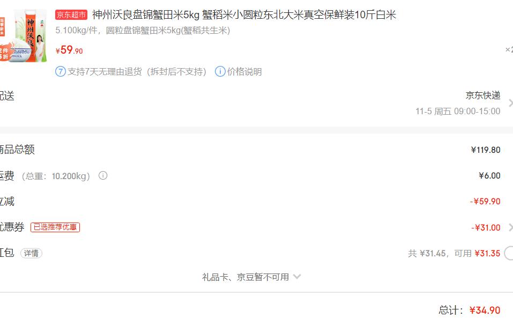Toggle the 红包 ¥31.35 usage switch
Screen dimensions: 513x325
[508, 253]
